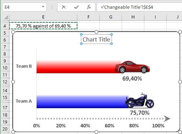Image resolution: width=182 pixels, height=134 pixels.
Task: Select column G header
Action: 111,17
